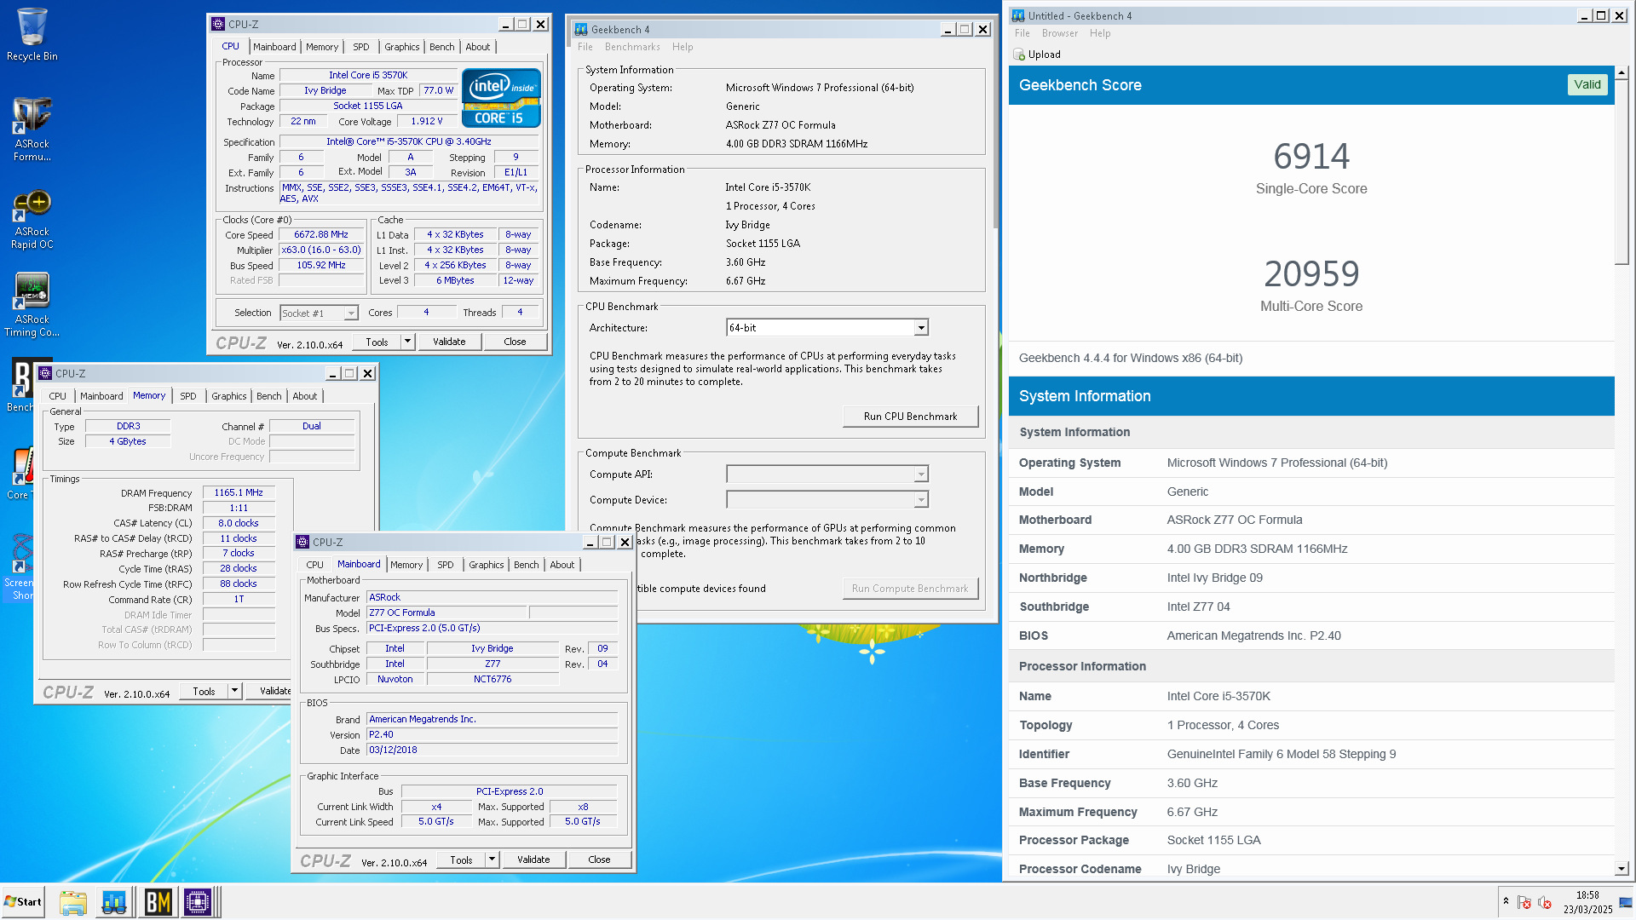Screen dimensions: 1636x920
Task: Open ASRock Timing Configurator desktop icon
Action: point(32,304)
